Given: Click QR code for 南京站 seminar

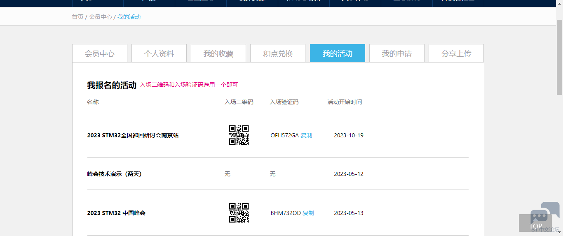Looking at the screenshot, I should tap(239, 135).
